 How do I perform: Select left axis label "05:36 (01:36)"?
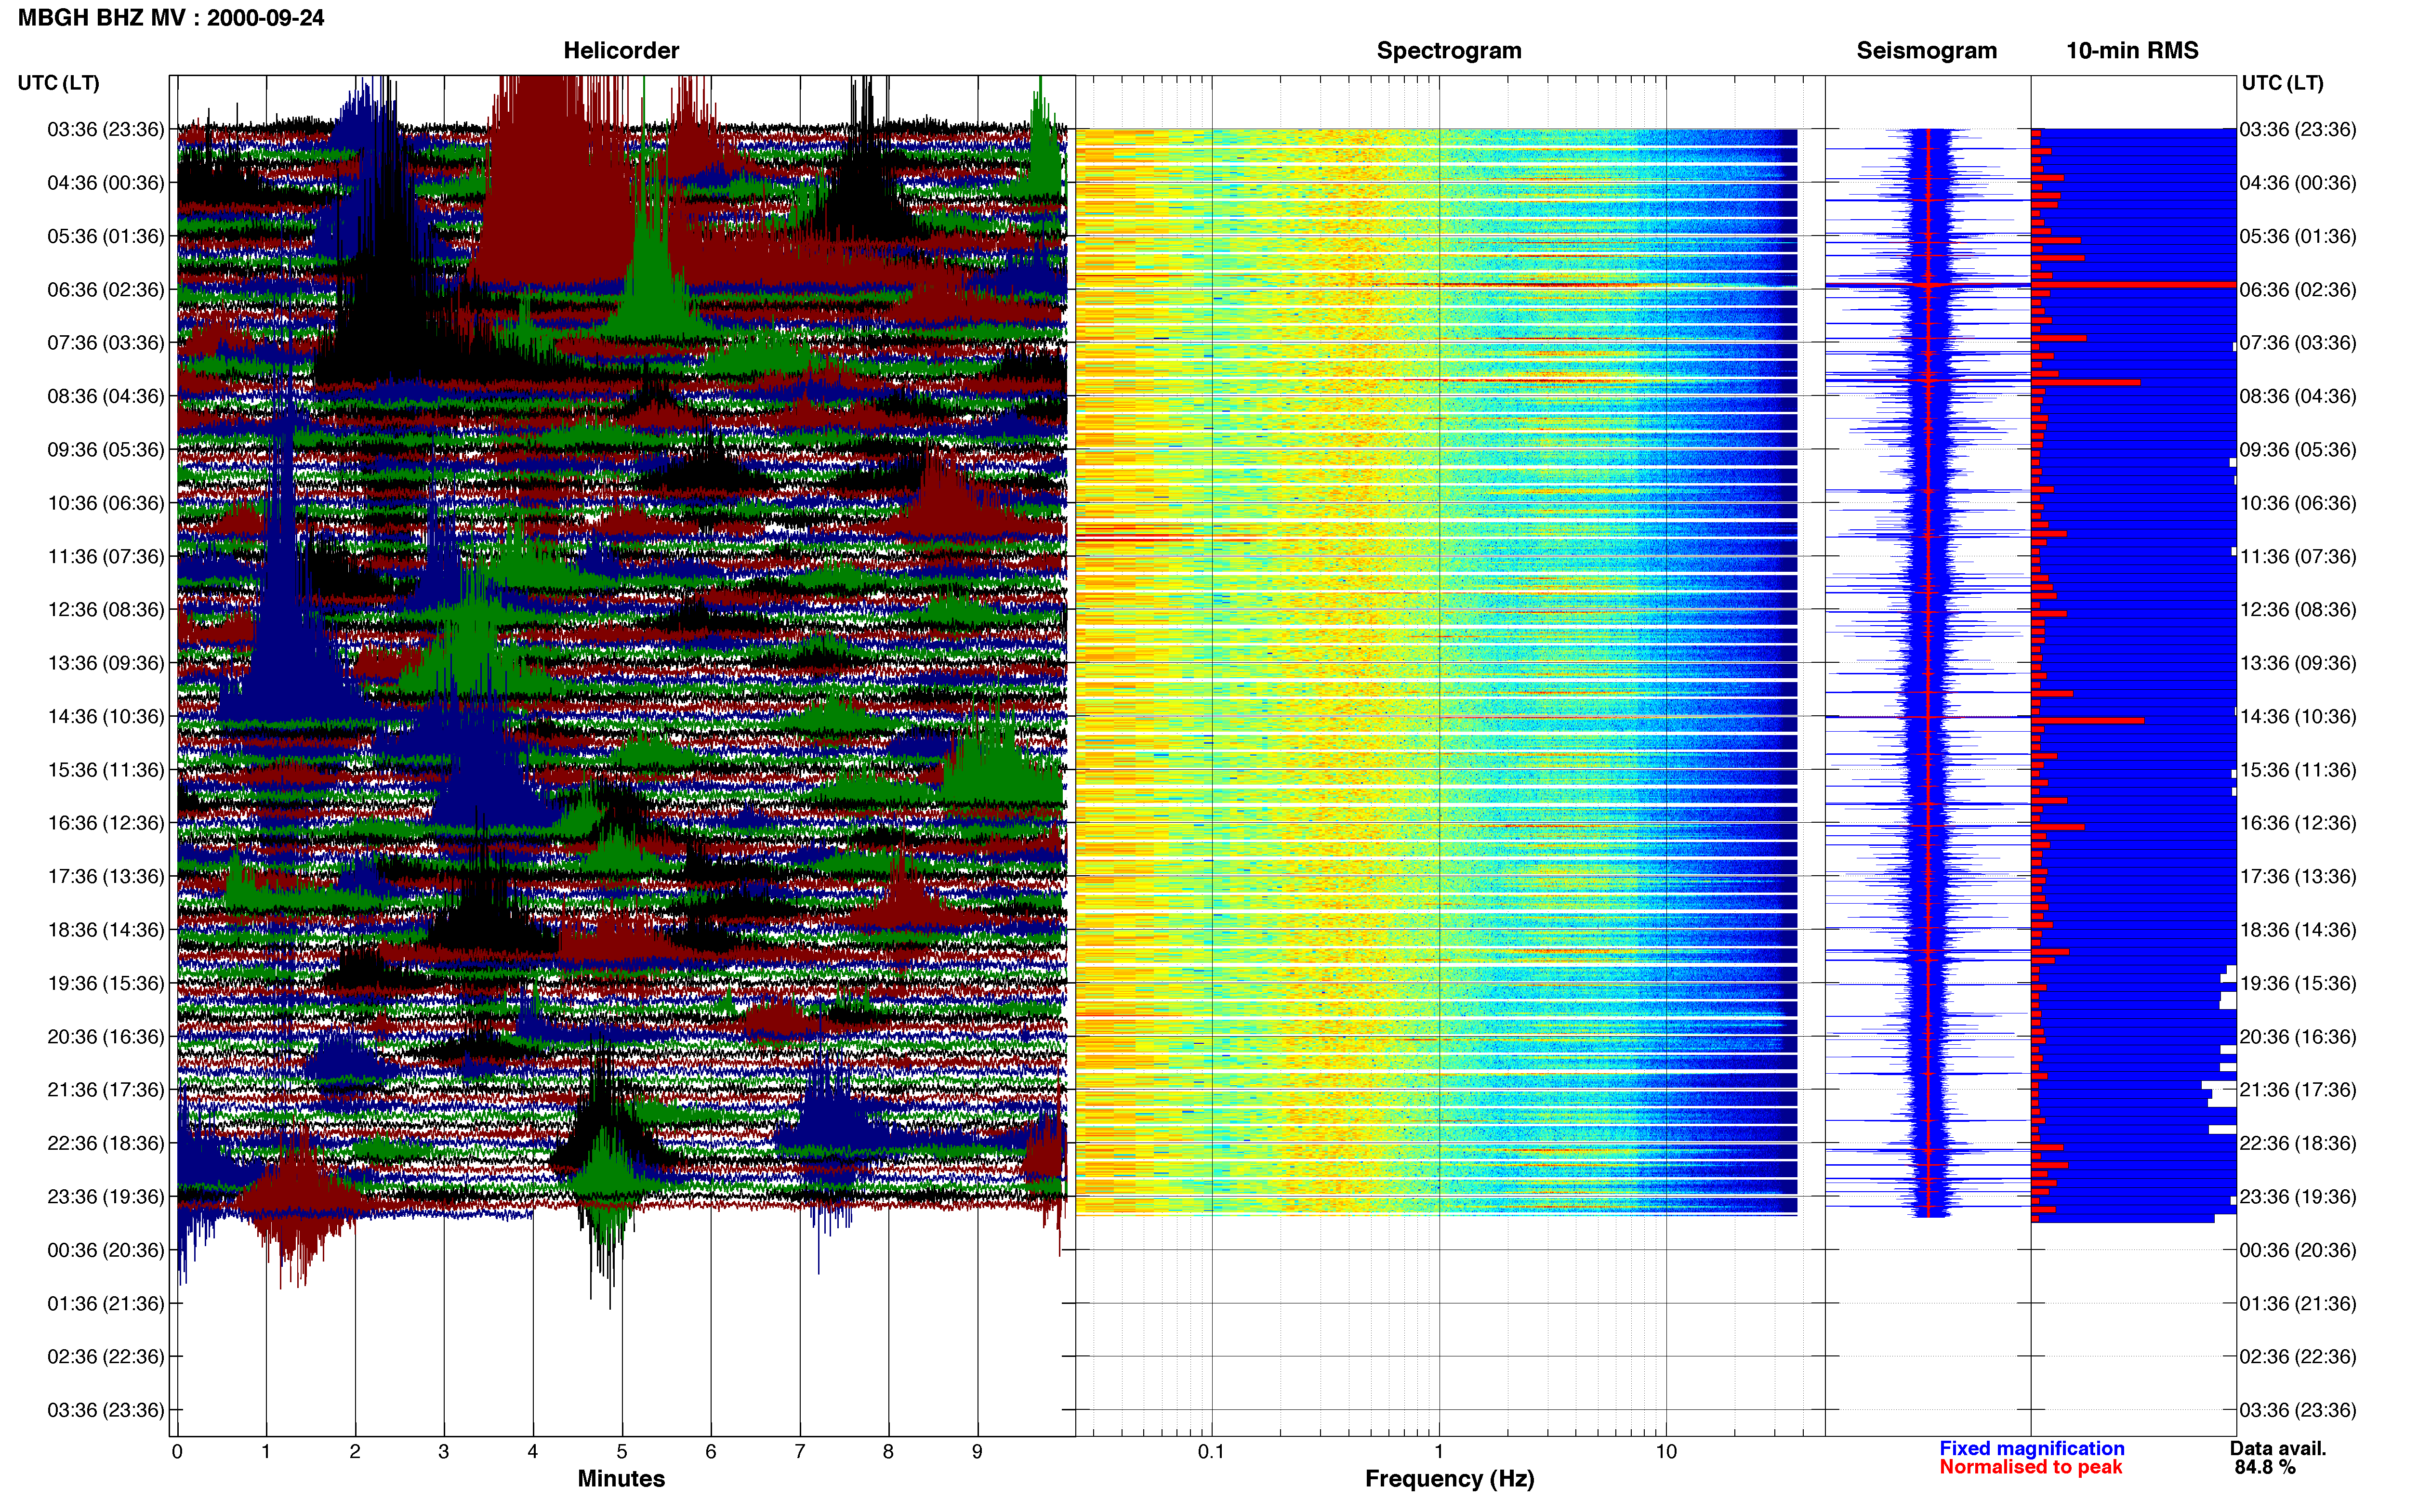[x=105, y=236]
